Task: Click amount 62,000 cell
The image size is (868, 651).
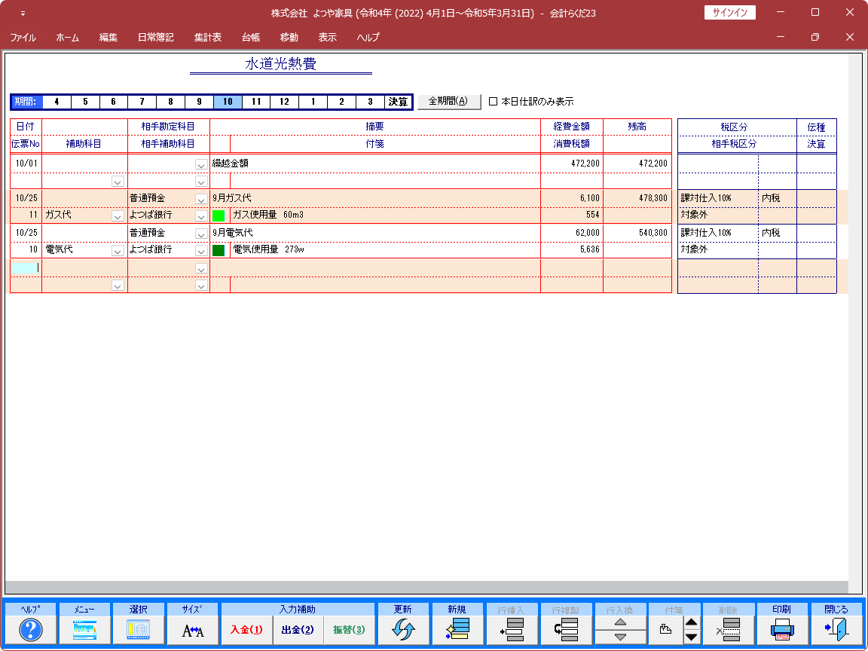Action: tap(572, 233)
